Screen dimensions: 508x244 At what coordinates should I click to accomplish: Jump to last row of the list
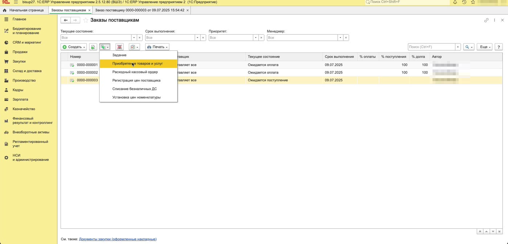pos(500,231)
